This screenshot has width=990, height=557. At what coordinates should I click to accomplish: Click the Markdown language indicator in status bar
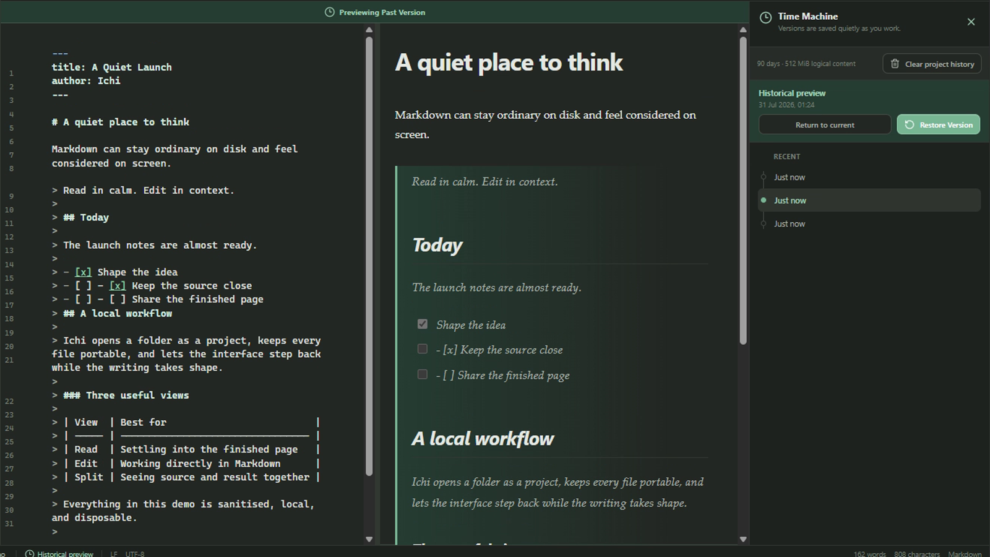pyautogui.click(x=965, y=553)
